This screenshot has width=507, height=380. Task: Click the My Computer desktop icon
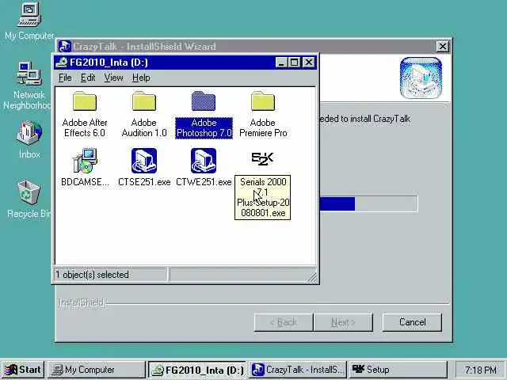click(29, 14)
